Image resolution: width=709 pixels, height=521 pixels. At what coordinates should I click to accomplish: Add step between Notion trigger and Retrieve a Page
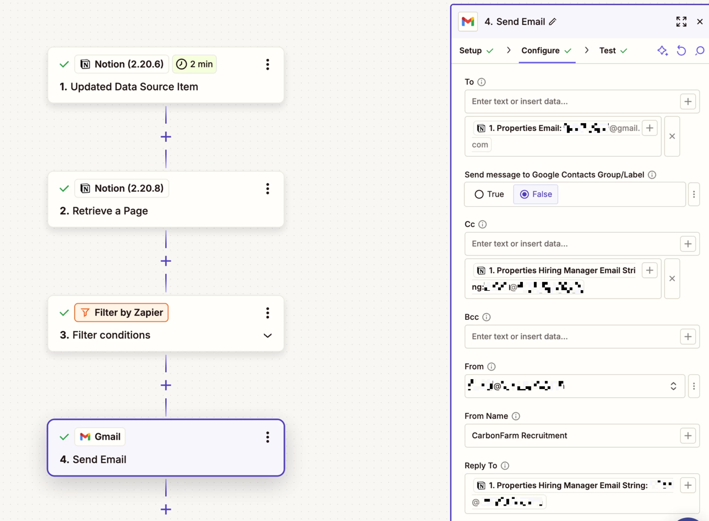click(166, 136)
